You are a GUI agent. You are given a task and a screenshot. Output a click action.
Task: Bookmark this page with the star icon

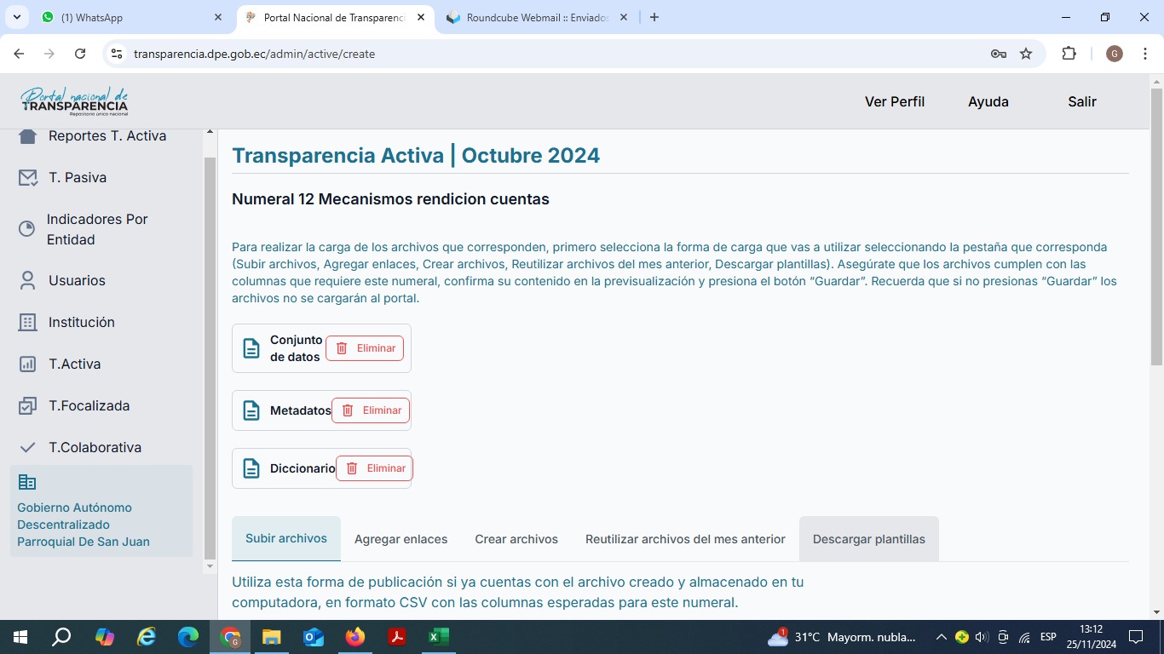click(1026, 54)
